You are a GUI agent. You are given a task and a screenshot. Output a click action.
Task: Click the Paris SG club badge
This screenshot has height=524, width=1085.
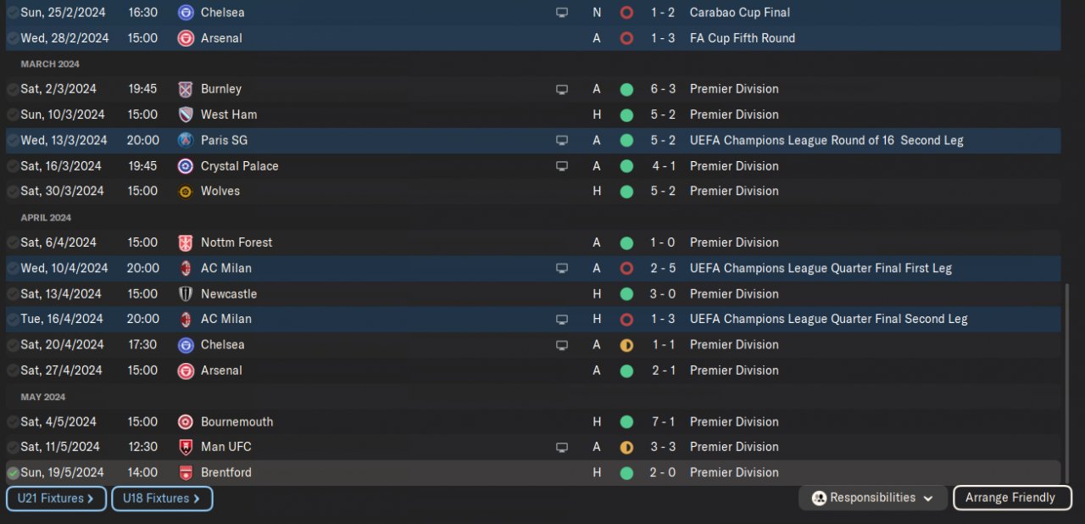[x=186, y=140]
